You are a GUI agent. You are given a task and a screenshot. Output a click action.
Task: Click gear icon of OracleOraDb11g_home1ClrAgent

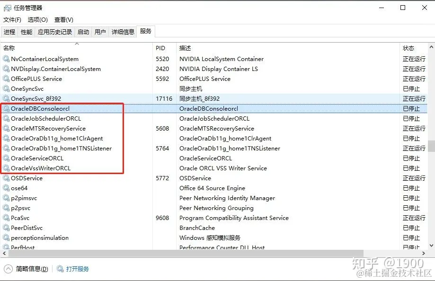tap(6, 139)
